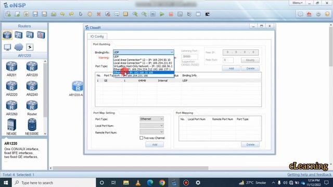Image resolution: width=333 pixels, height=187 pixels.
Task: Choose Local Area Connection* 12 binding entry
Action: (x=144, y=60)
